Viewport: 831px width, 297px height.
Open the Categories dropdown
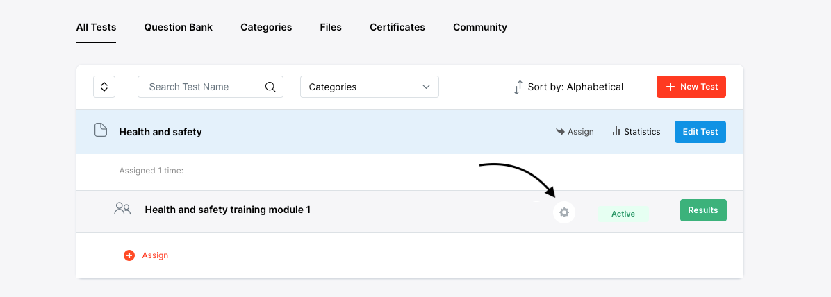pyautogui.click(x=369, y=87)
